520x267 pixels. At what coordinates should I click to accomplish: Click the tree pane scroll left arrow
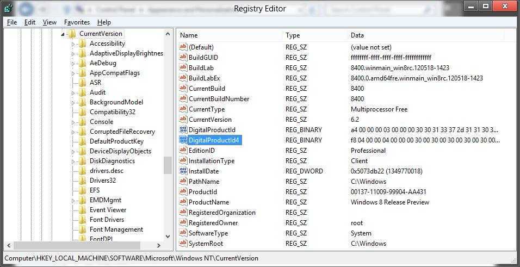[x=9, y=246]
